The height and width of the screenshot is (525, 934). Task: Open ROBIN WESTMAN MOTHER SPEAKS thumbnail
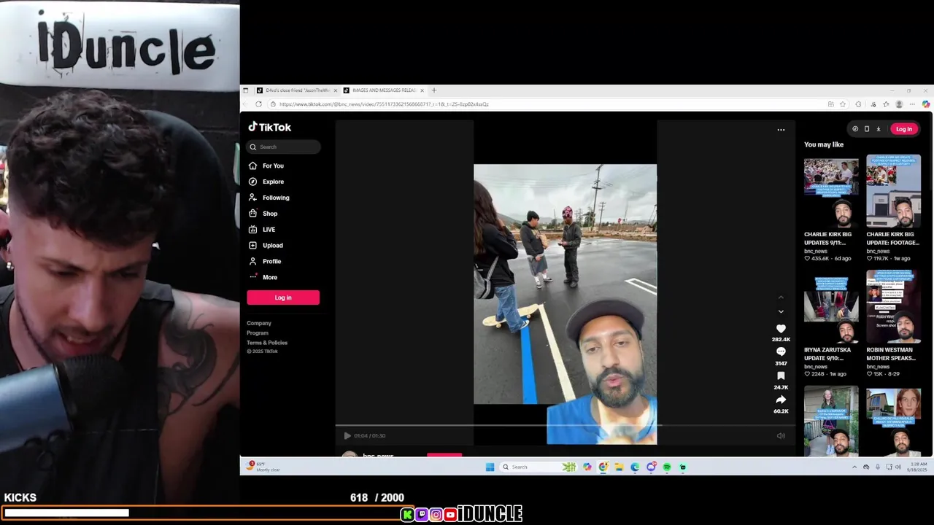pos(893,307)
